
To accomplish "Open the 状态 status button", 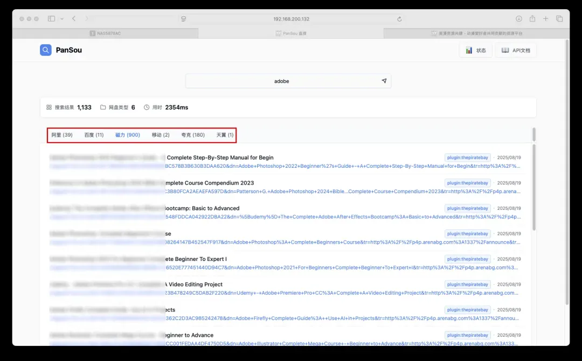I will tap(475, 51).
